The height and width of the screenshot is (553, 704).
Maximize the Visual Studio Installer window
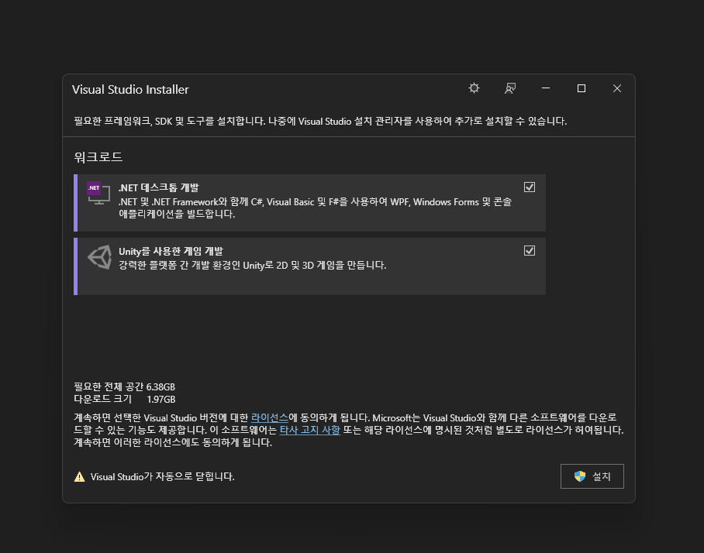(581, 88)
